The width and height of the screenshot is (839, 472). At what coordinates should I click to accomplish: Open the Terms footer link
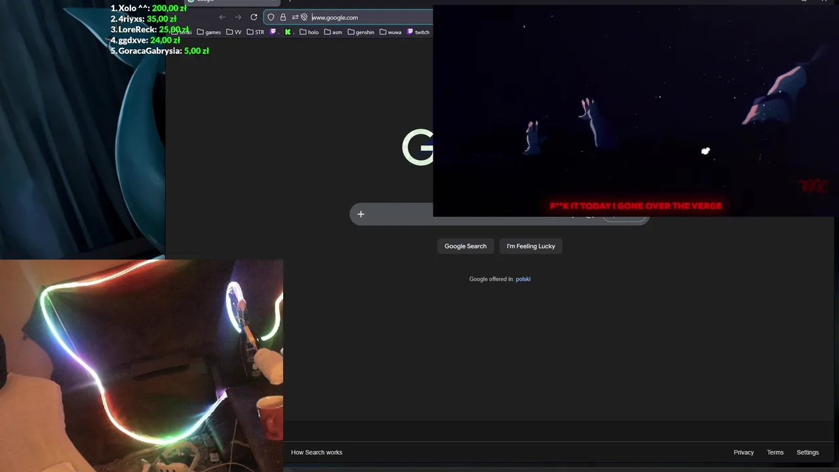pos(775,452)
